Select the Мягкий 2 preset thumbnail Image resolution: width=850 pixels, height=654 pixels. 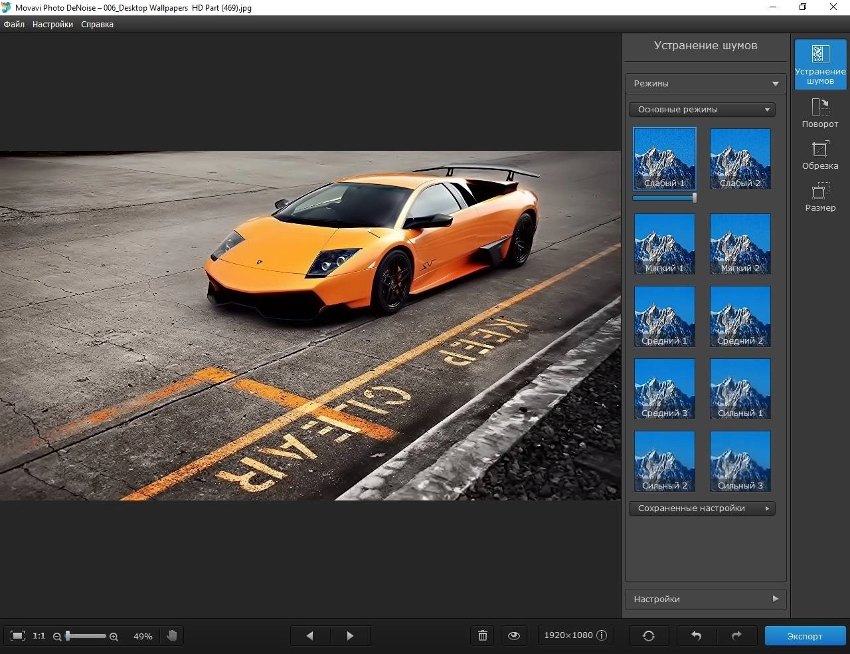[x=740, y=244]
